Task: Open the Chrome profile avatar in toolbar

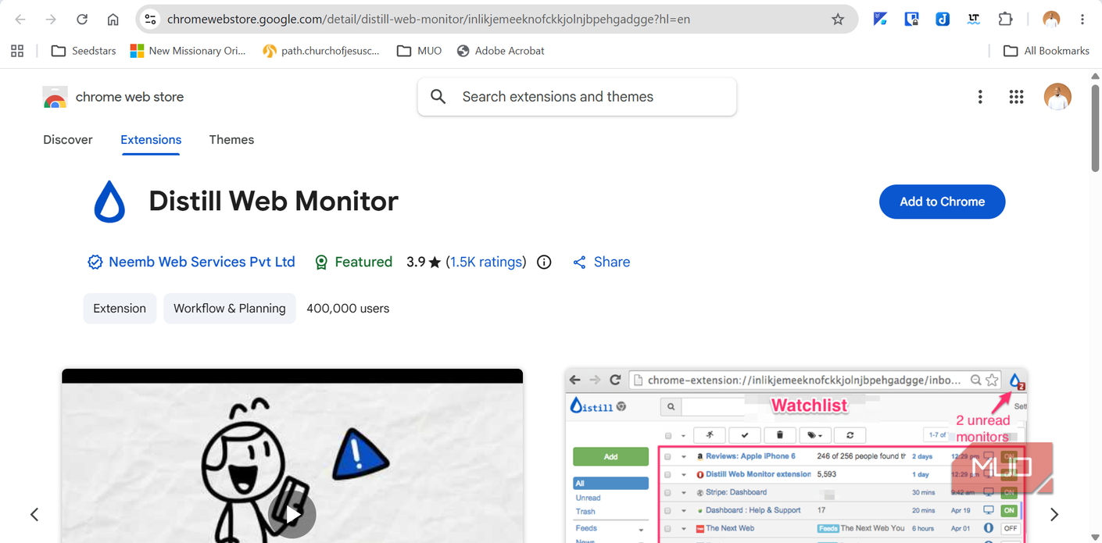Action: point(1051,20)
